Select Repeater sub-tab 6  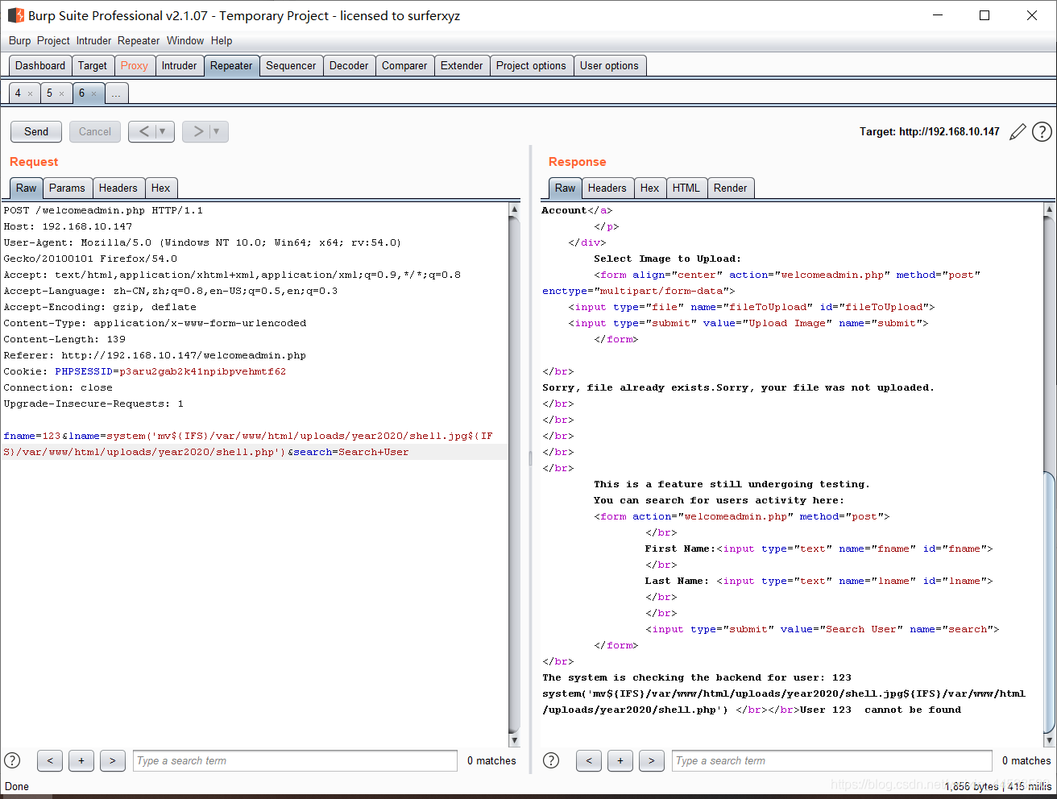pyautogui.click(x=81, y=93)
